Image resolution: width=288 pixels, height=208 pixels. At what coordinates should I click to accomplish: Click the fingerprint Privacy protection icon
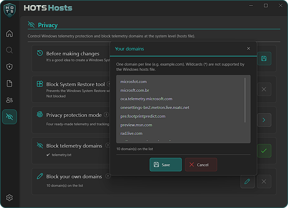40,115
